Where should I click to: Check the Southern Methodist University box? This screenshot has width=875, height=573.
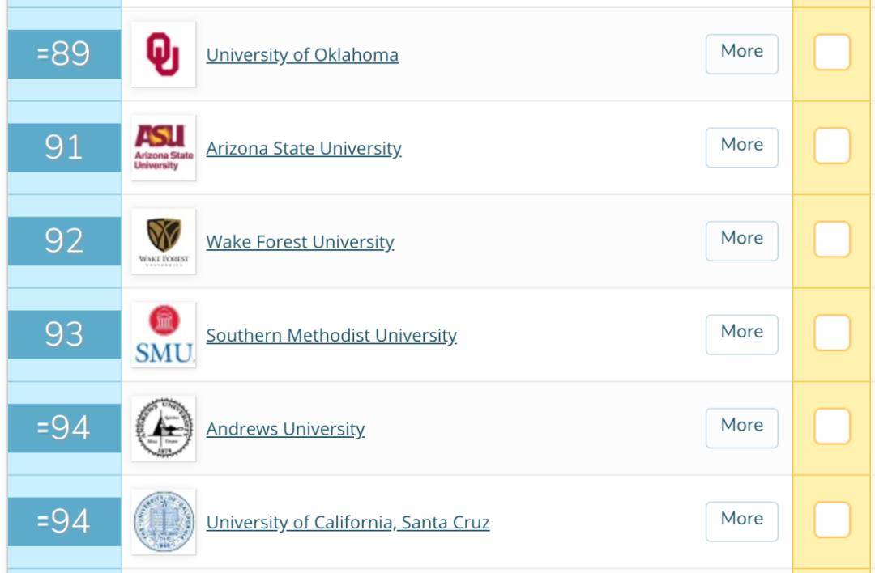(x=831, y=333)
